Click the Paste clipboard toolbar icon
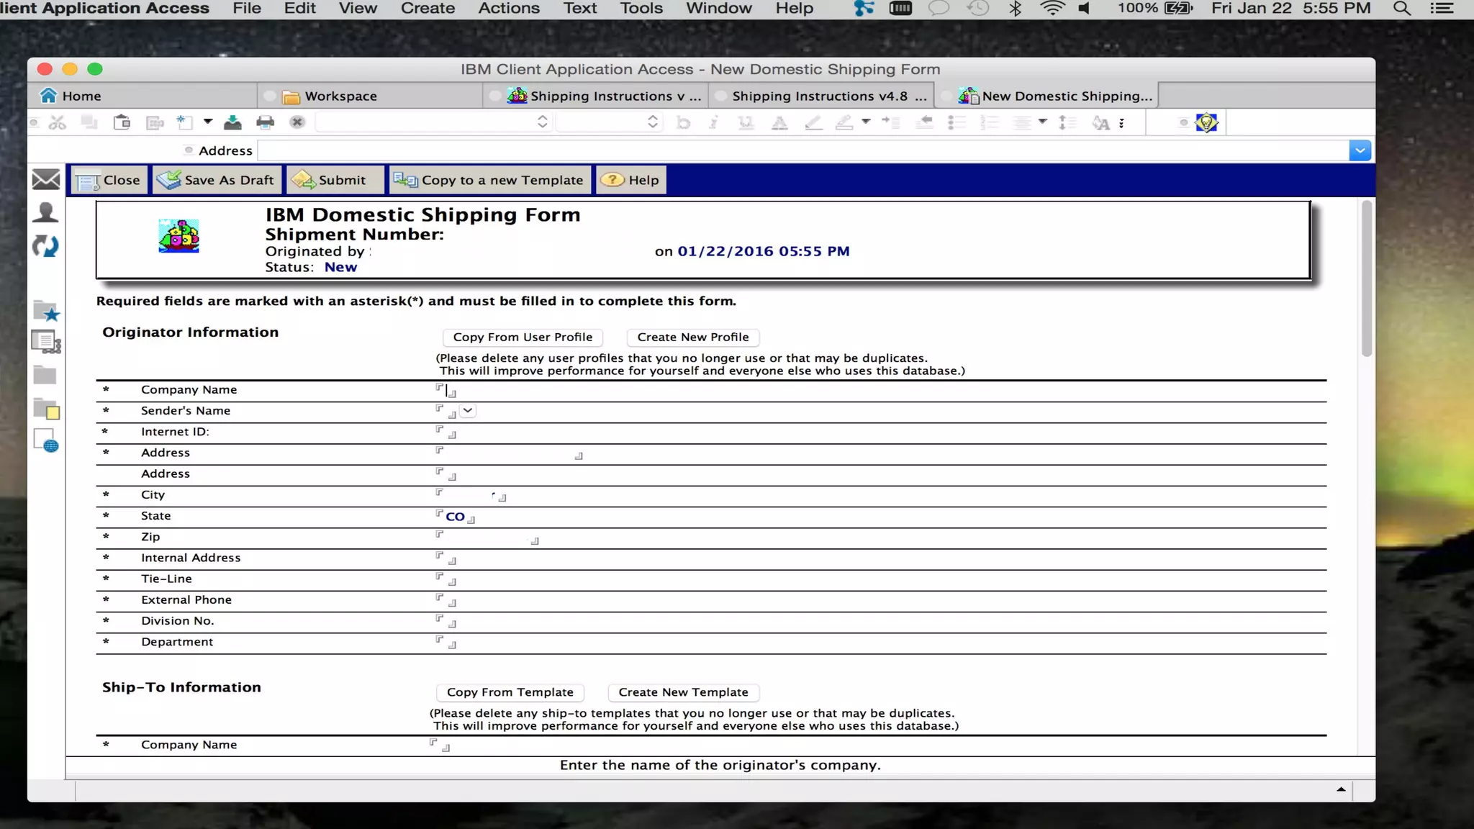 tap(122, 122)
